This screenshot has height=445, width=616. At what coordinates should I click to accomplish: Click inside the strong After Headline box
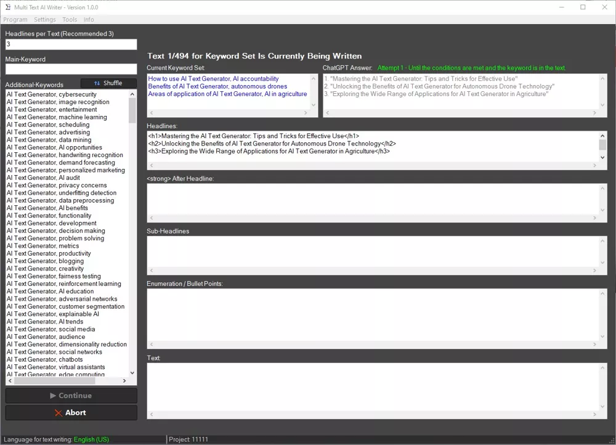coord(373,199)
